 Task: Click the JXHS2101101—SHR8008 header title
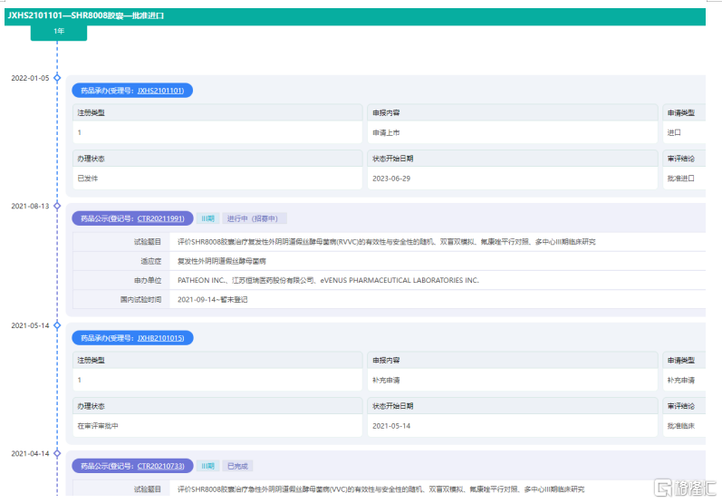click(86, 15)
